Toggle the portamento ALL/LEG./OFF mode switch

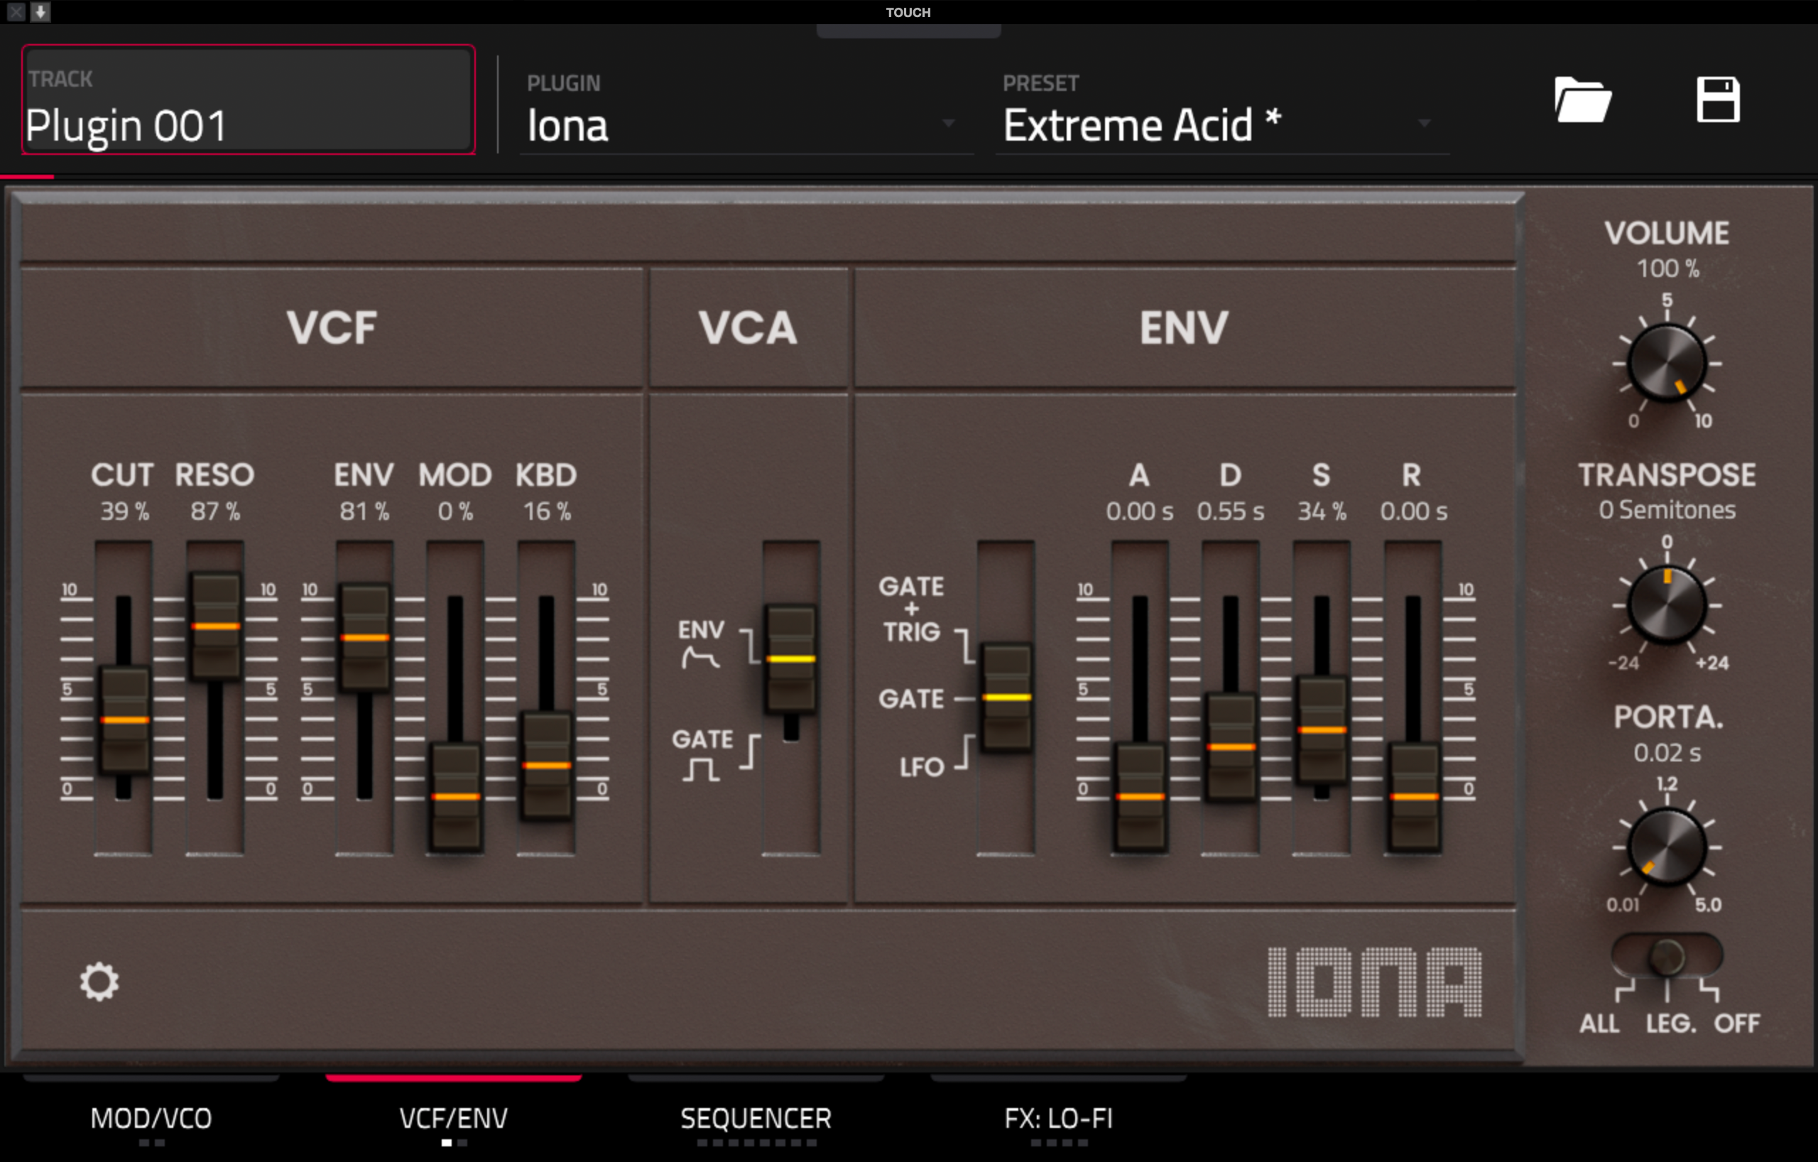tap(1666, 957)
